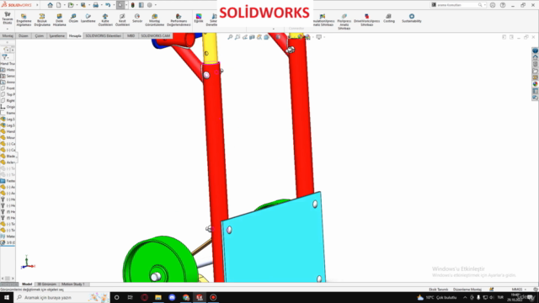Expand Undo dropdown arrow
The image size is (539, 303).
114,5
